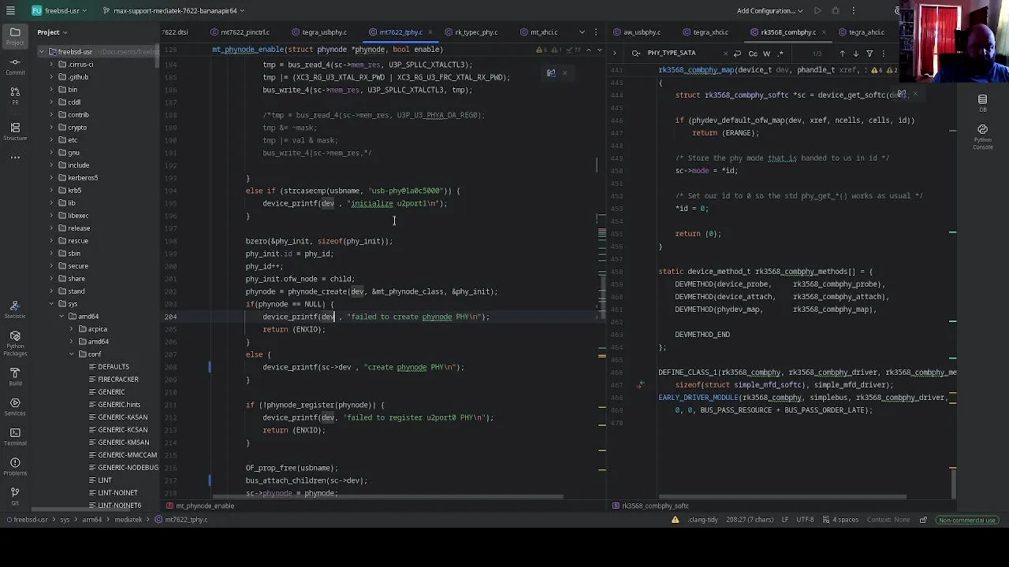
Task: Switch to aw_usbphy.c tab
Action: click(x=636, y=32)
